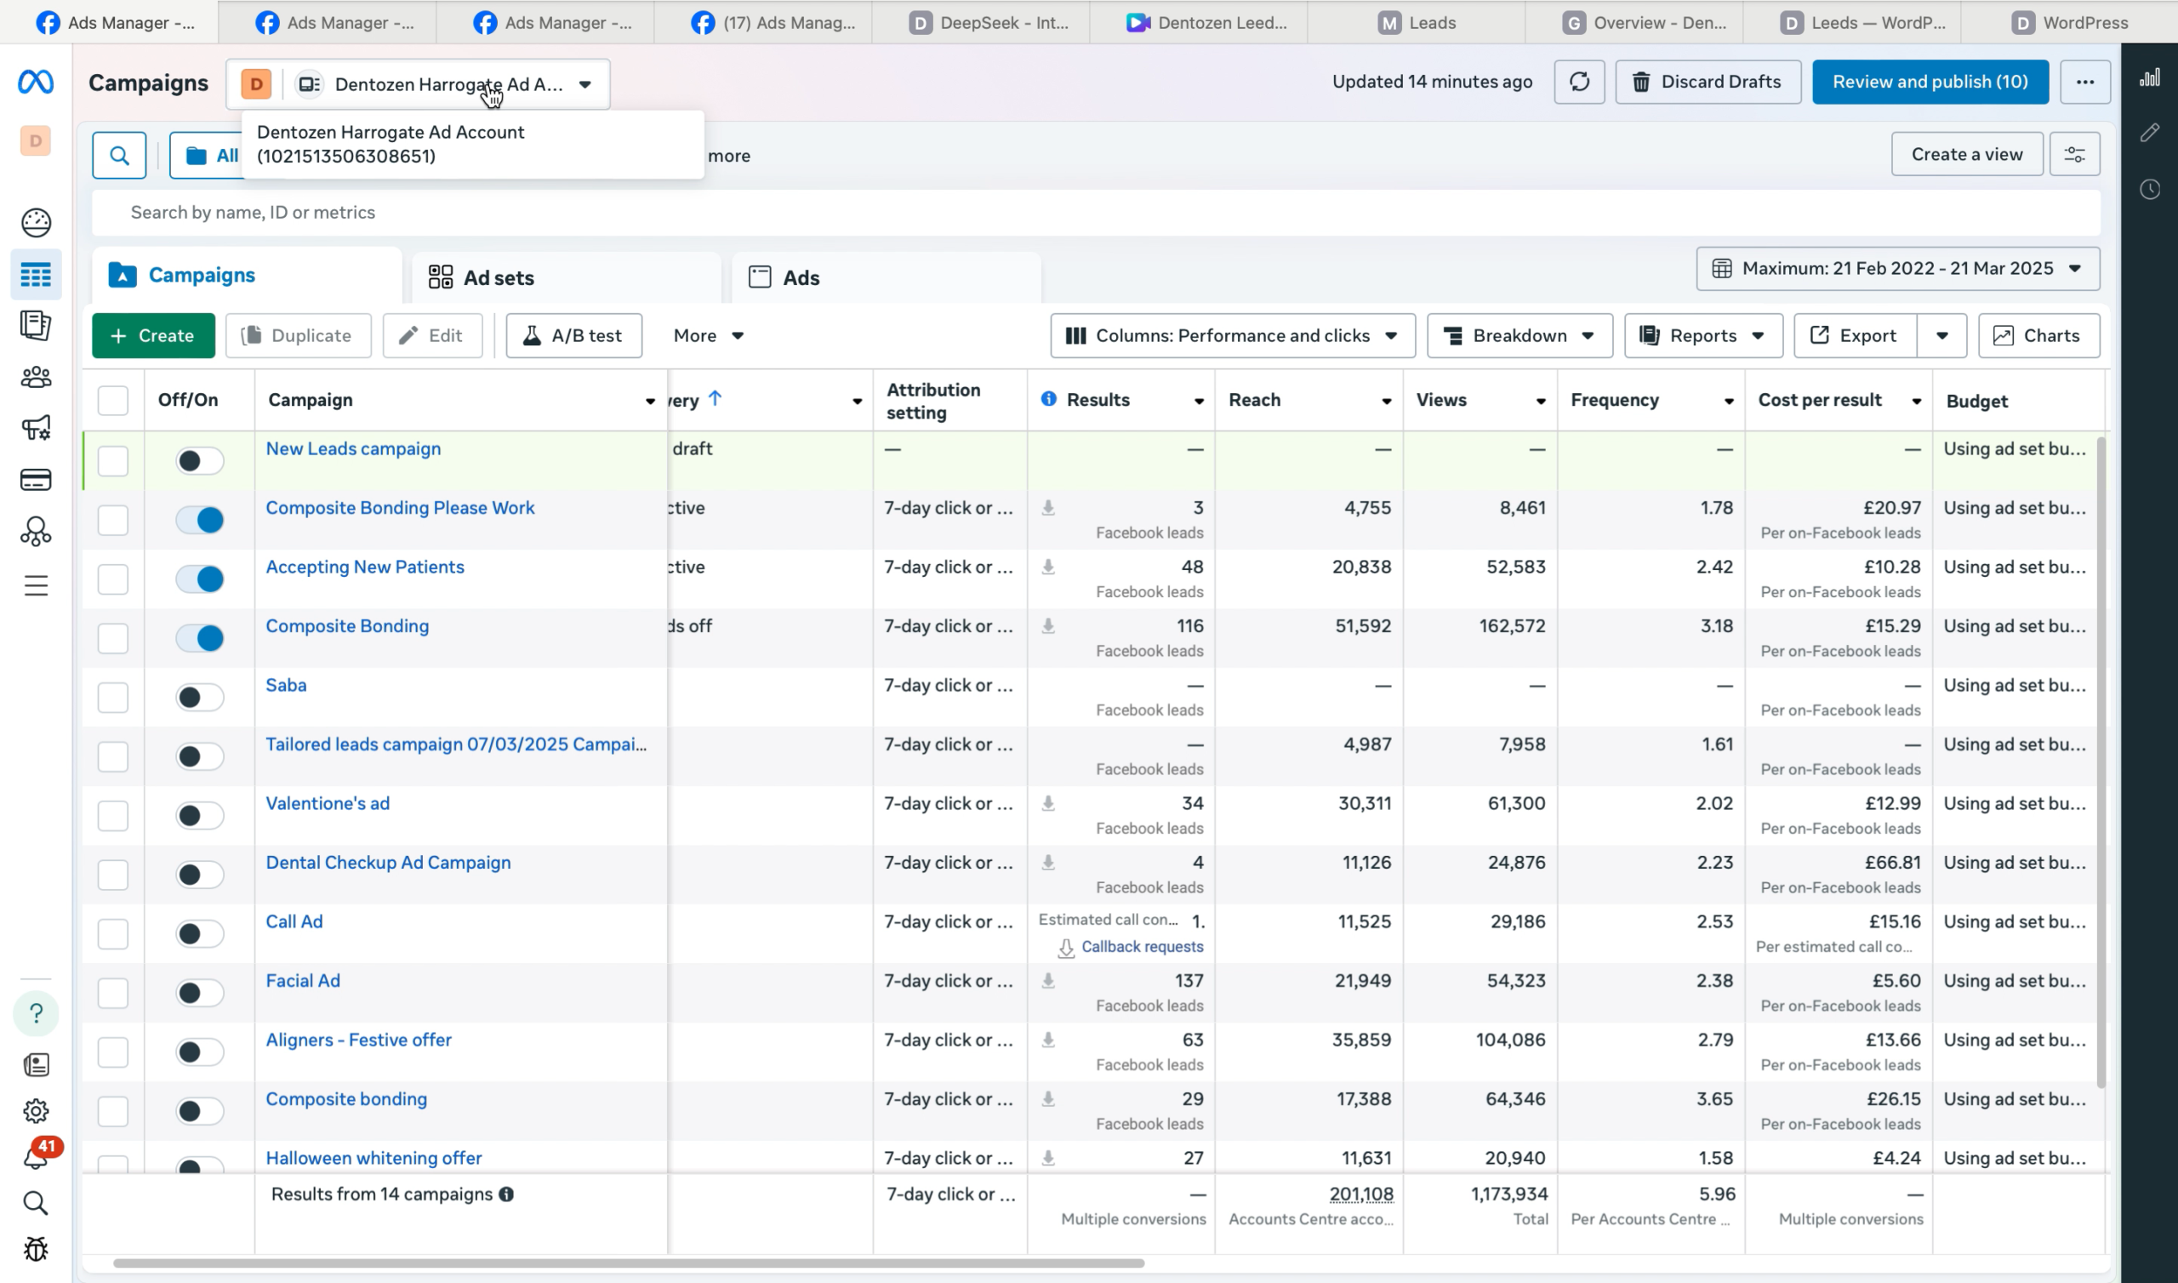Open Ads reporting icon in sidebar
Image resolution: width=2178 pixels, height=1283 pixels.
[36, 326]
